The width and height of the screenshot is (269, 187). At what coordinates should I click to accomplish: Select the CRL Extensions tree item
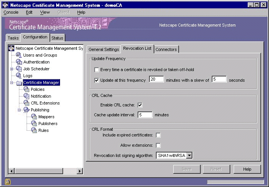coord(45,103)
